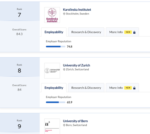
Task: Open the University of Zurich logo thumbnail
Action: pos(52,71)
